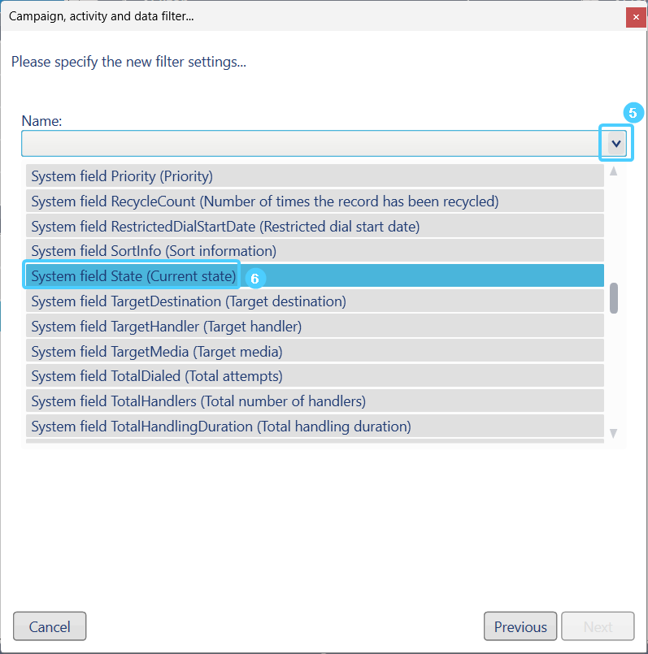Pick System field TargetMedia item
The image size is (648, 654).
157,352
